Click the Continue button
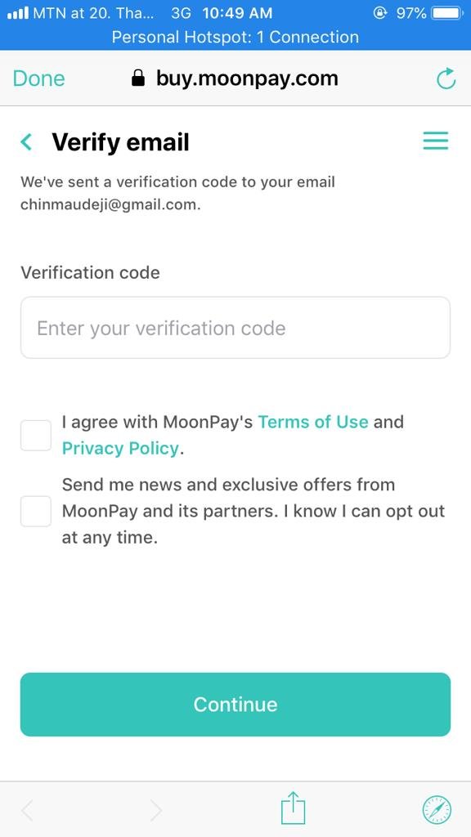The width and height of the screenshot is (471, 837). click(x=235, y=705)
